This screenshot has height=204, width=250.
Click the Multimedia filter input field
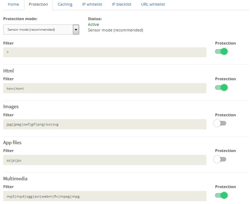pos(104,196)
